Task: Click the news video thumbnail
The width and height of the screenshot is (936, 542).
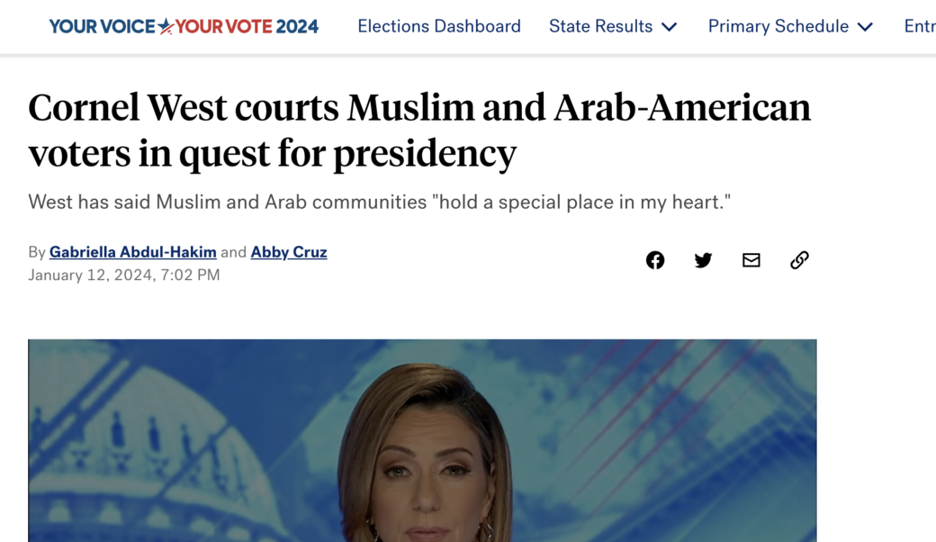Action: [423, 440]
